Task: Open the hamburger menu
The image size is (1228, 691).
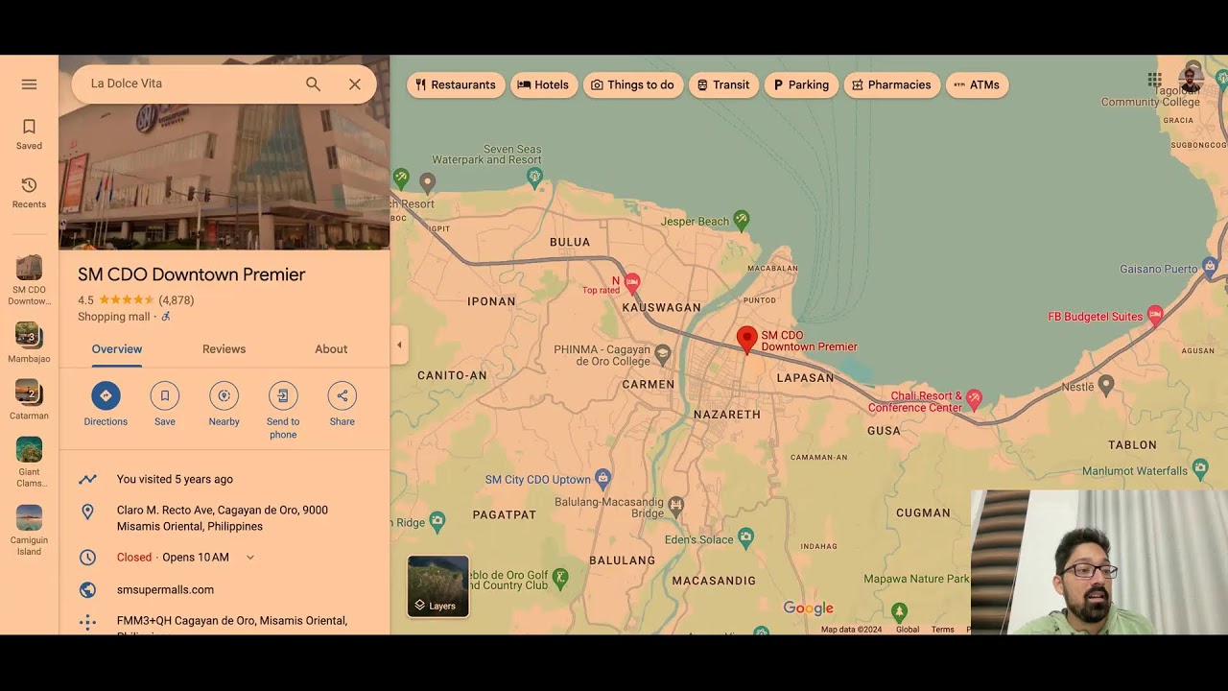Action: pos(29,84)
